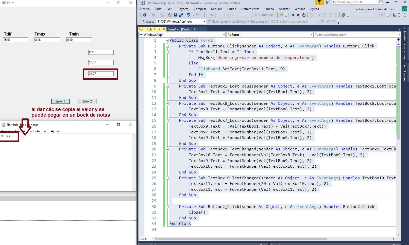Collapse the Button1_Click code region
The height and width of the screenshot is (245, 409).
click(167, 46)
